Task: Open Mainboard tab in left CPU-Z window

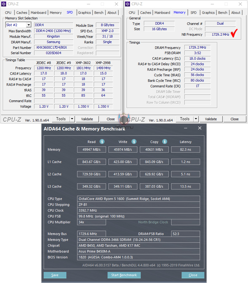Action: 38,13
